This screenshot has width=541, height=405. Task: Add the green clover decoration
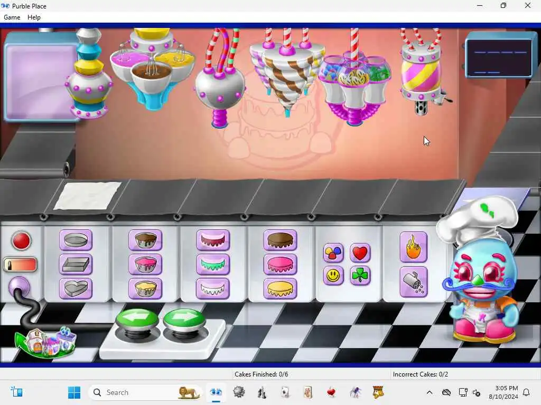tap(360, 275)
